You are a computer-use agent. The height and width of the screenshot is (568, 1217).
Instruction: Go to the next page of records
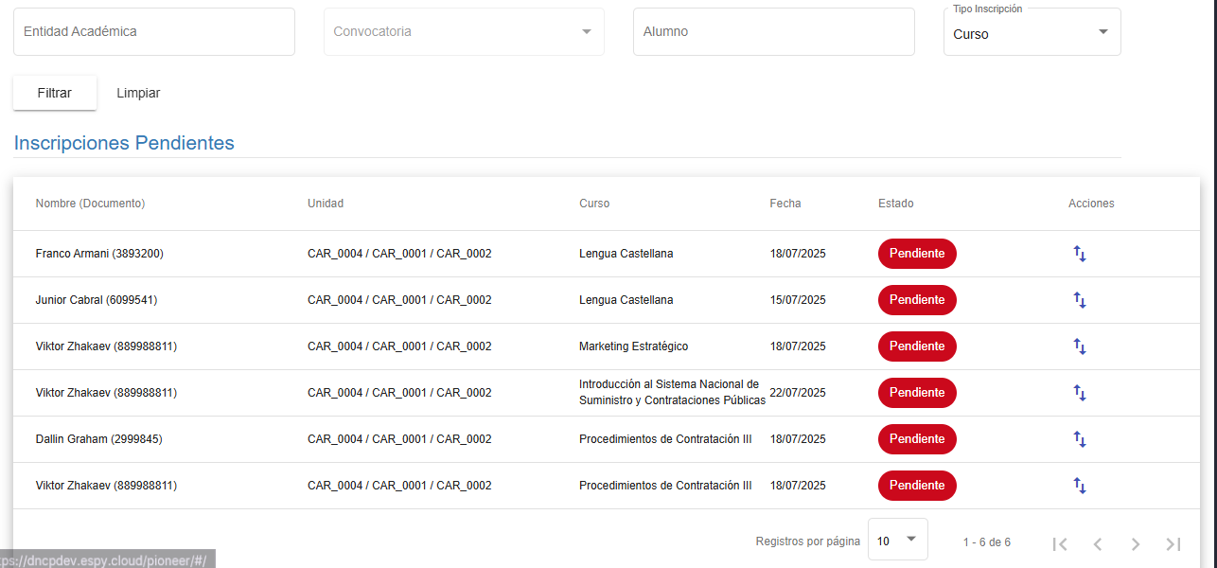(1135, 543)
